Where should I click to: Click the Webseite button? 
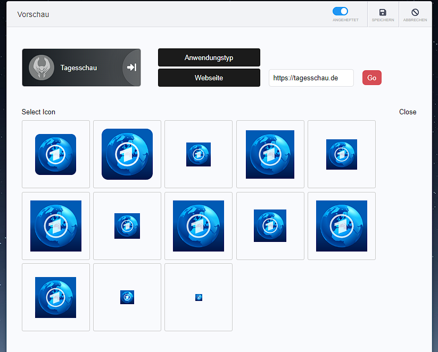(x=209, y=78)
